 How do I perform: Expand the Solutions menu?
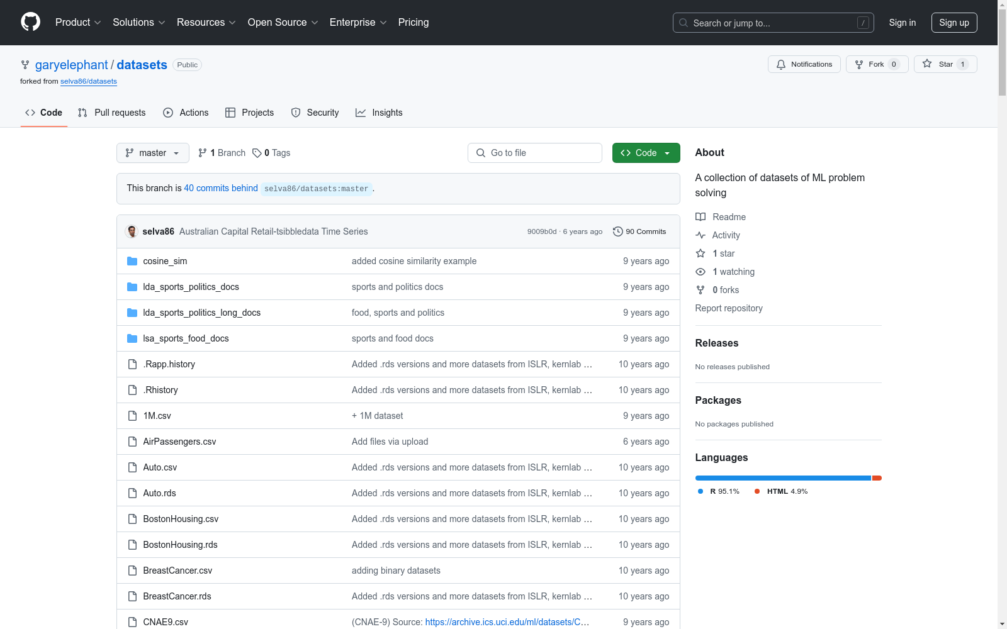tap(139, 23)
